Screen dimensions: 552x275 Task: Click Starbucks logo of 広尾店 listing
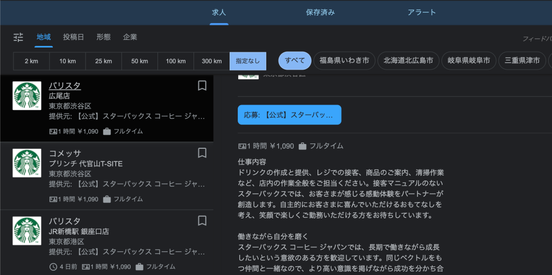27,96
